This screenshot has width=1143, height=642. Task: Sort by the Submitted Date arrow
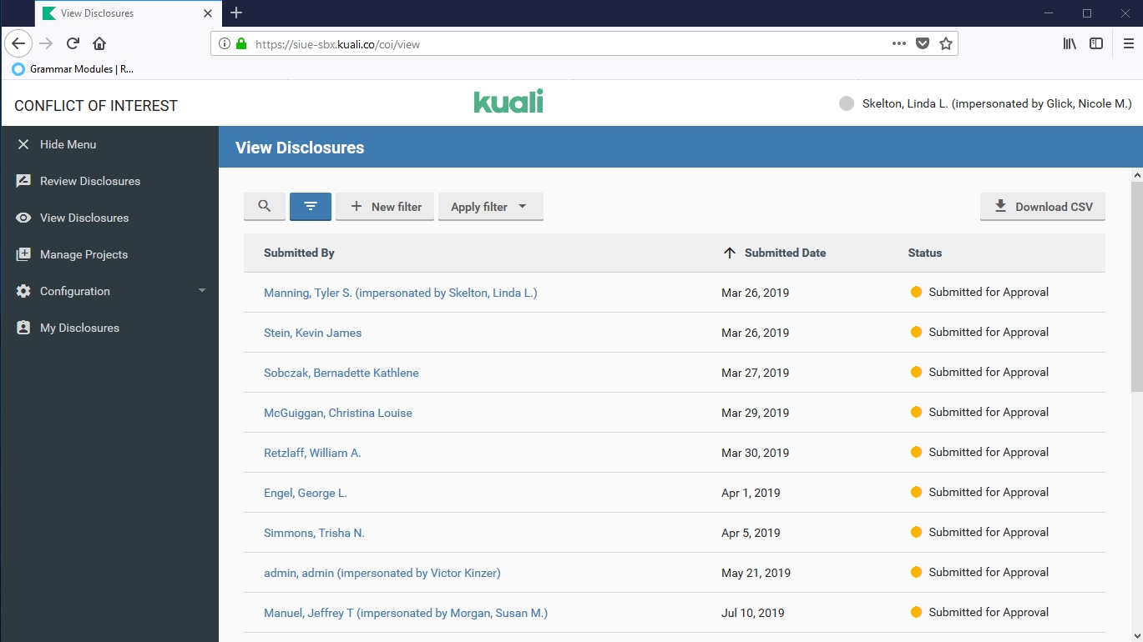pos(730,253)
